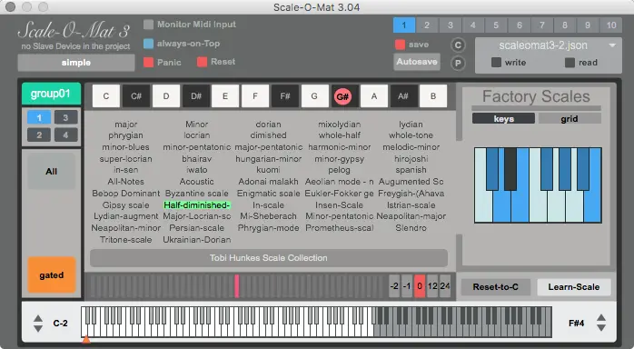Click the Reset-to-C button
This screenshot has width=634, height=349.
tap(495, 286)
